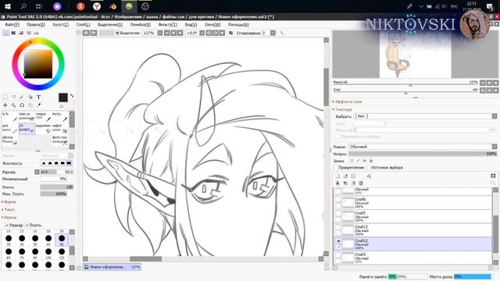Flip the canvas view horizontally
500x281 pixels.
point(230,33)
